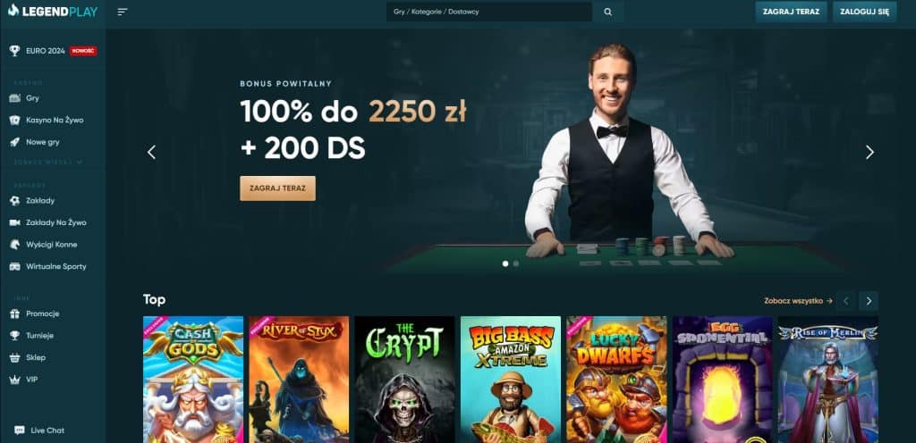Open the Live Chat bubble
The image size is (916, 443).
tap(39, 430)
